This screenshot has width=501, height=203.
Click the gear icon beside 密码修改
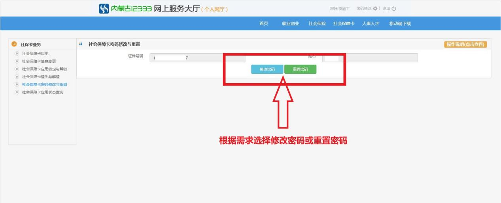coord(375,9)
